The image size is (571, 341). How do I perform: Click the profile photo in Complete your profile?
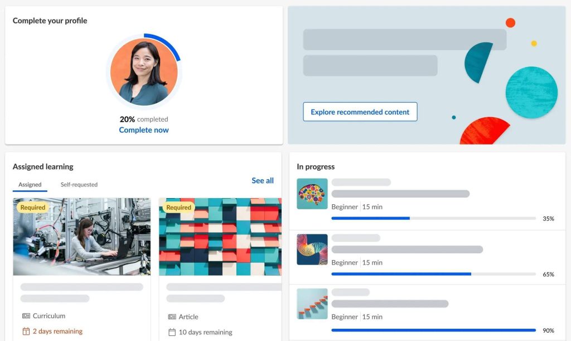click(x=144, y=71)
